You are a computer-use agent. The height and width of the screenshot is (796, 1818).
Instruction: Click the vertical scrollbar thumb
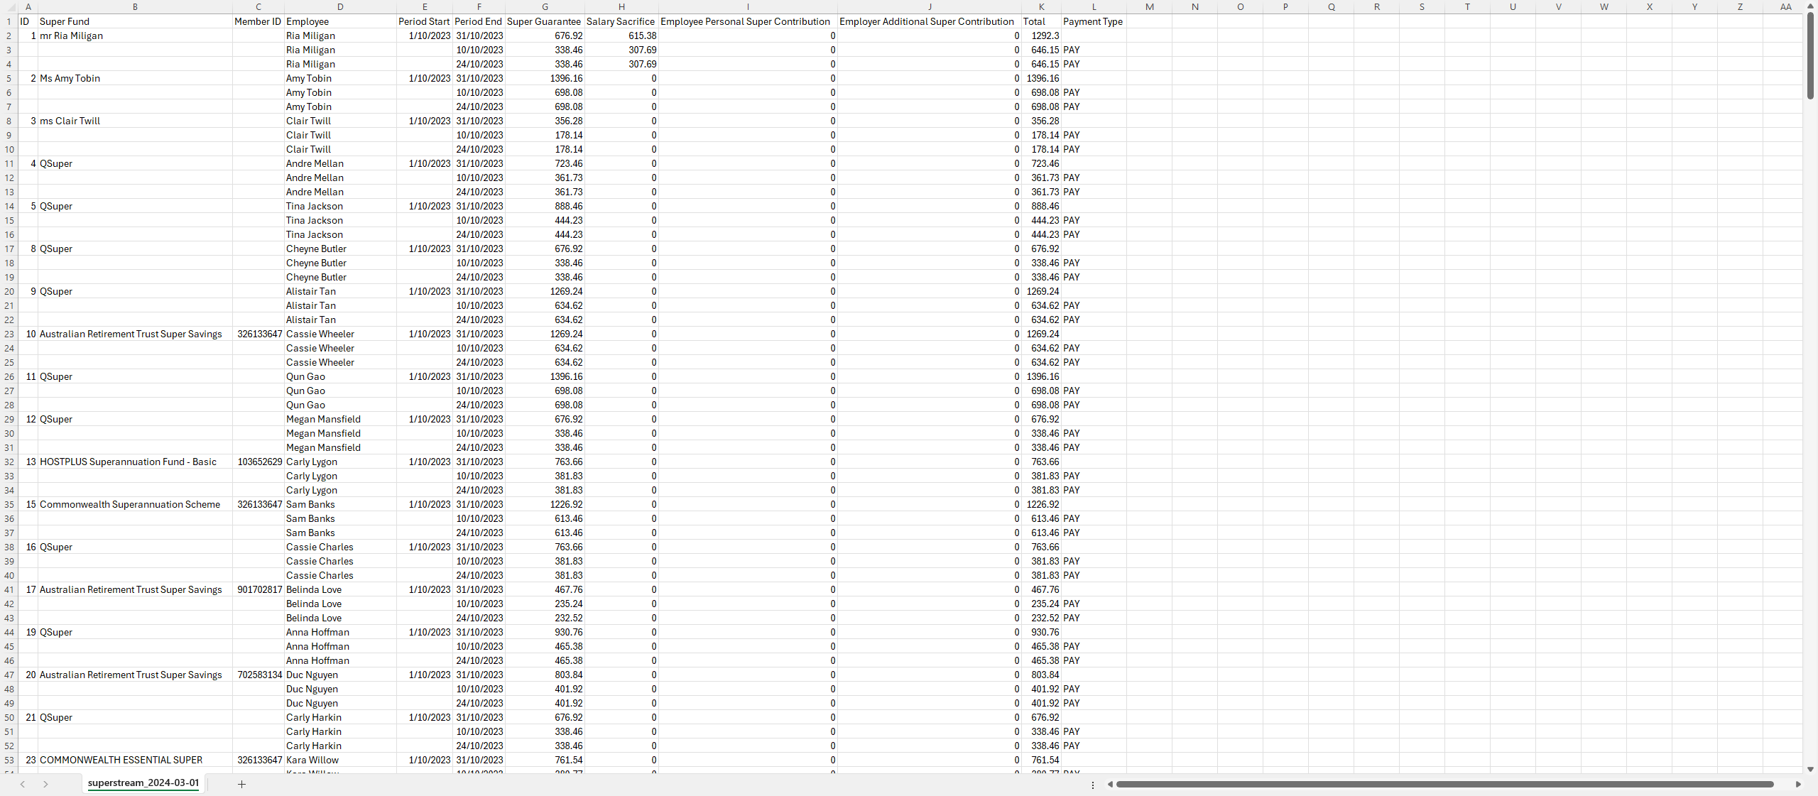pyautogui.click(x=1810, y=55)
